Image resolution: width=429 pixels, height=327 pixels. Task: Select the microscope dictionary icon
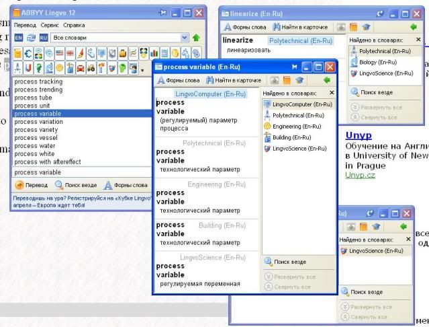[49, 68]
